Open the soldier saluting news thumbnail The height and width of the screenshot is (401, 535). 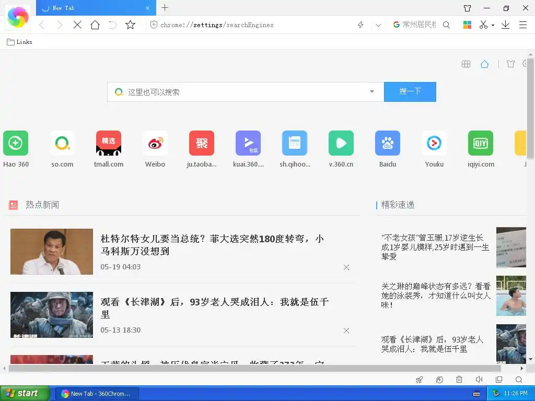[x=52, y=314]
